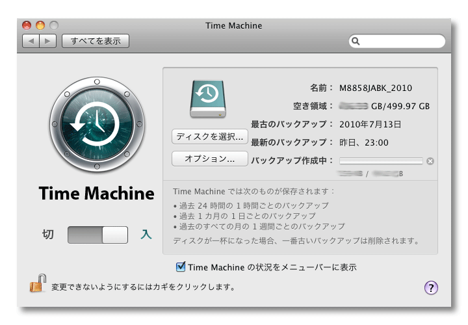Click the back navigation arrow
468x325 pixels.
click(x=31, y=41)
